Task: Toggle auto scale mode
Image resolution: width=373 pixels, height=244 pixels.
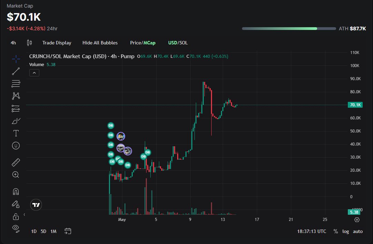Action: pos(358,231)
